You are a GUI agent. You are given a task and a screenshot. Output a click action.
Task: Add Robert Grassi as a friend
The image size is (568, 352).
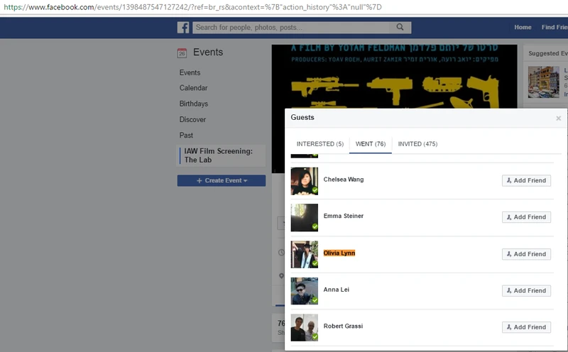(x=526, y=327)
